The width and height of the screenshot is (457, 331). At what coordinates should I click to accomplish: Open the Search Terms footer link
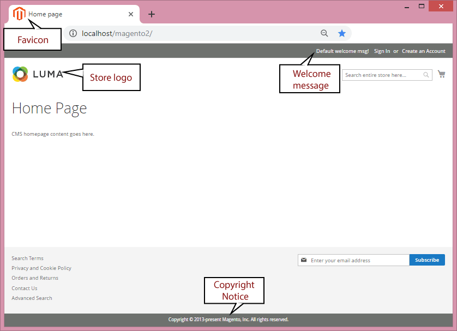[x=27, y=258]
